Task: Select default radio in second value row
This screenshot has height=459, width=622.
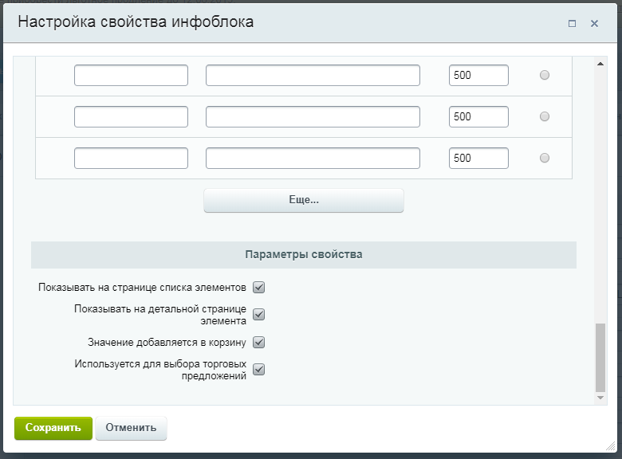Action: [x=545, y=116]
